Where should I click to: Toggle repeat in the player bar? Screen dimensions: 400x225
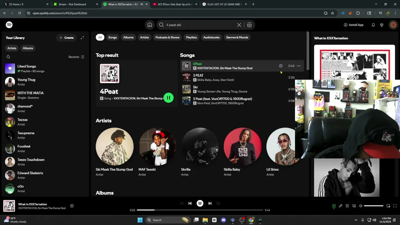click(x=218, y=203)
